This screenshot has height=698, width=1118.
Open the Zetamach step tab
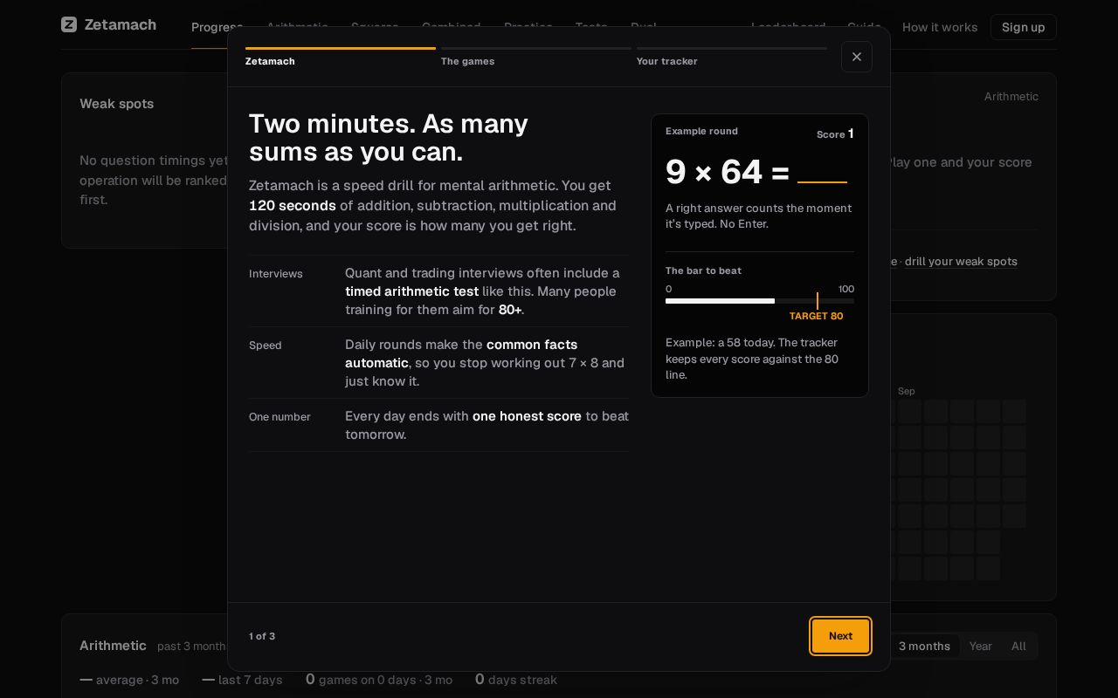point(340,58)
